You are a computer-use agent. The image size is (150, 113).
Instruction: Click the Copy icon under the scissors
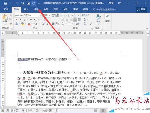click(11, 19)
